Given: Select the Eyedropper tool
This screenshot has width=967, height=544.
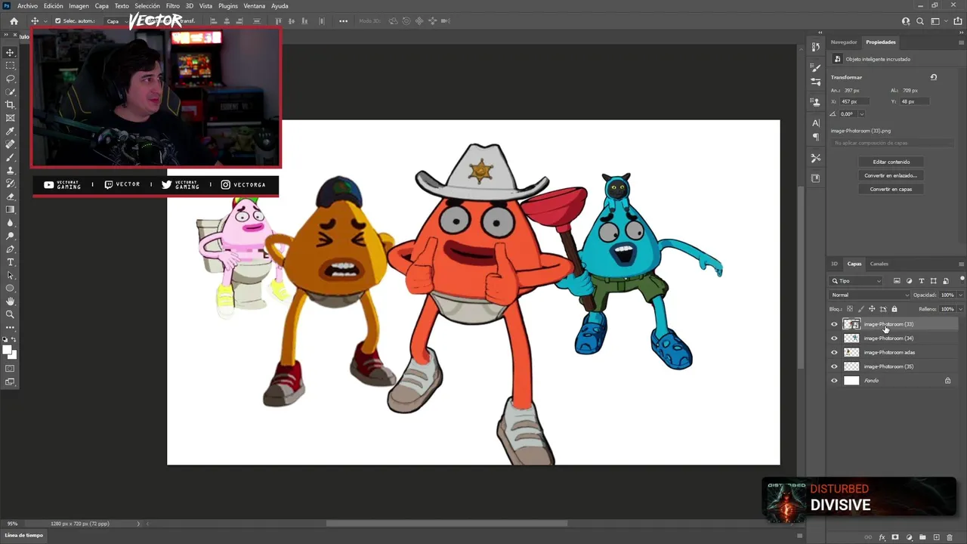Looking at the screenshot, I should point(11,131).
